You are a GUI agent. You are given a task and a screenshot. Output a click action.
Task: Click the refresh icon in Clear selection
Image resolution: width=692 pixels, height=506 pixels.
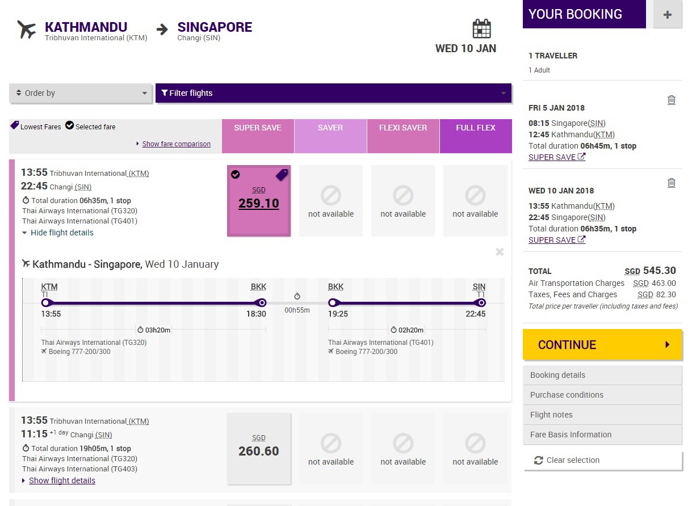pos(539,461)
